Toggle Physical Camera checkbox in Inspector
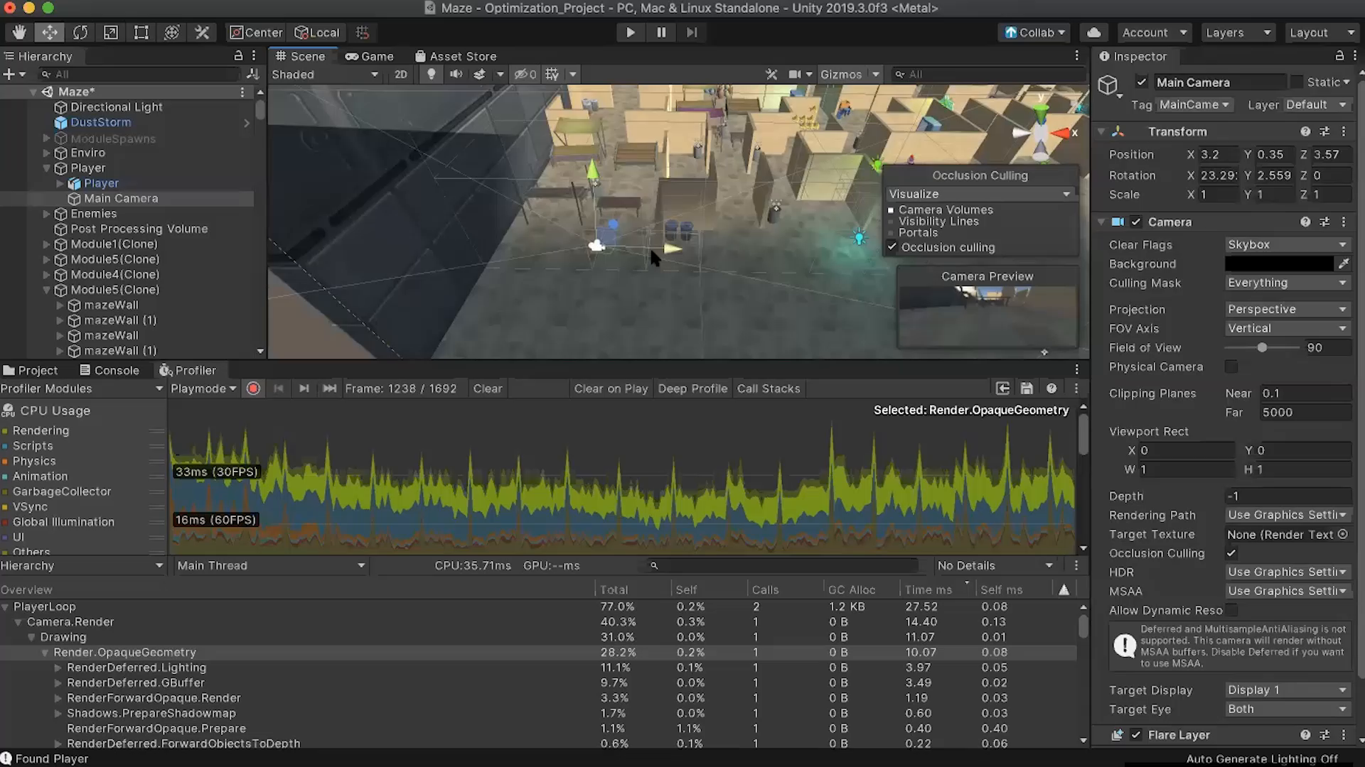1365x767 pixels. click(1233, 366)
